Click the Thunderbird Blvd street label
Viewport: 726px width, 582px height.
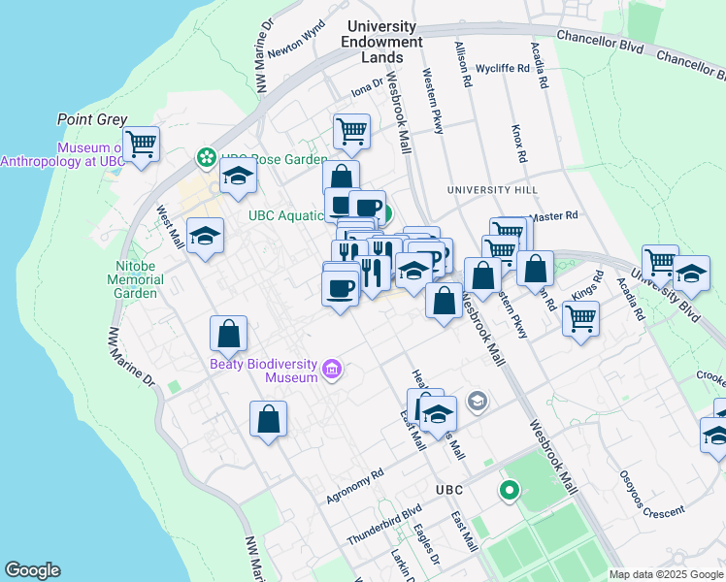pyautogui.click(x=384, y=525)
